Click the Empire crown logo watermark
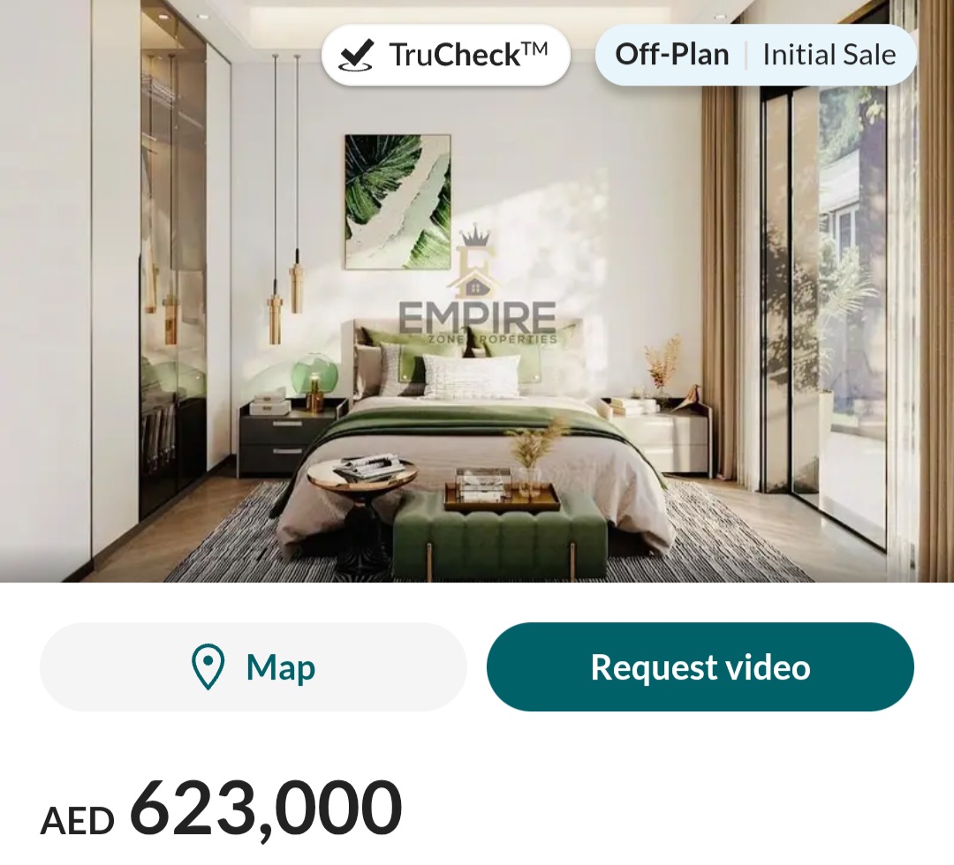The height and width of the screenshot is (865, 954). point(472,263)
